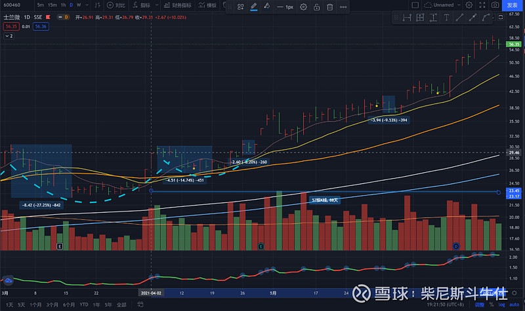This screenshot has width=525, height=311.
Task: Select the arrow line tool
Action: [x=472, y=18]
